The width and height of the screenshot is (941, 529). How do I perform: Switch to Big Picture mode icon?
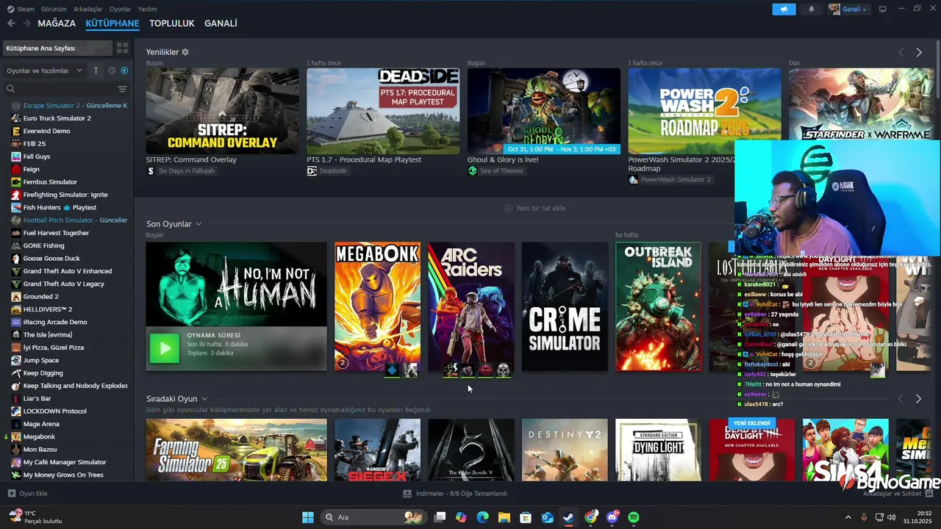pos(882,9)
